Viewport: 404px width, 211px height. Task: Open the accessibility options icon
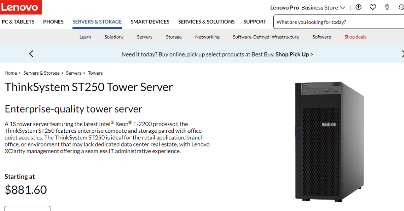click(x=358, y=7)
